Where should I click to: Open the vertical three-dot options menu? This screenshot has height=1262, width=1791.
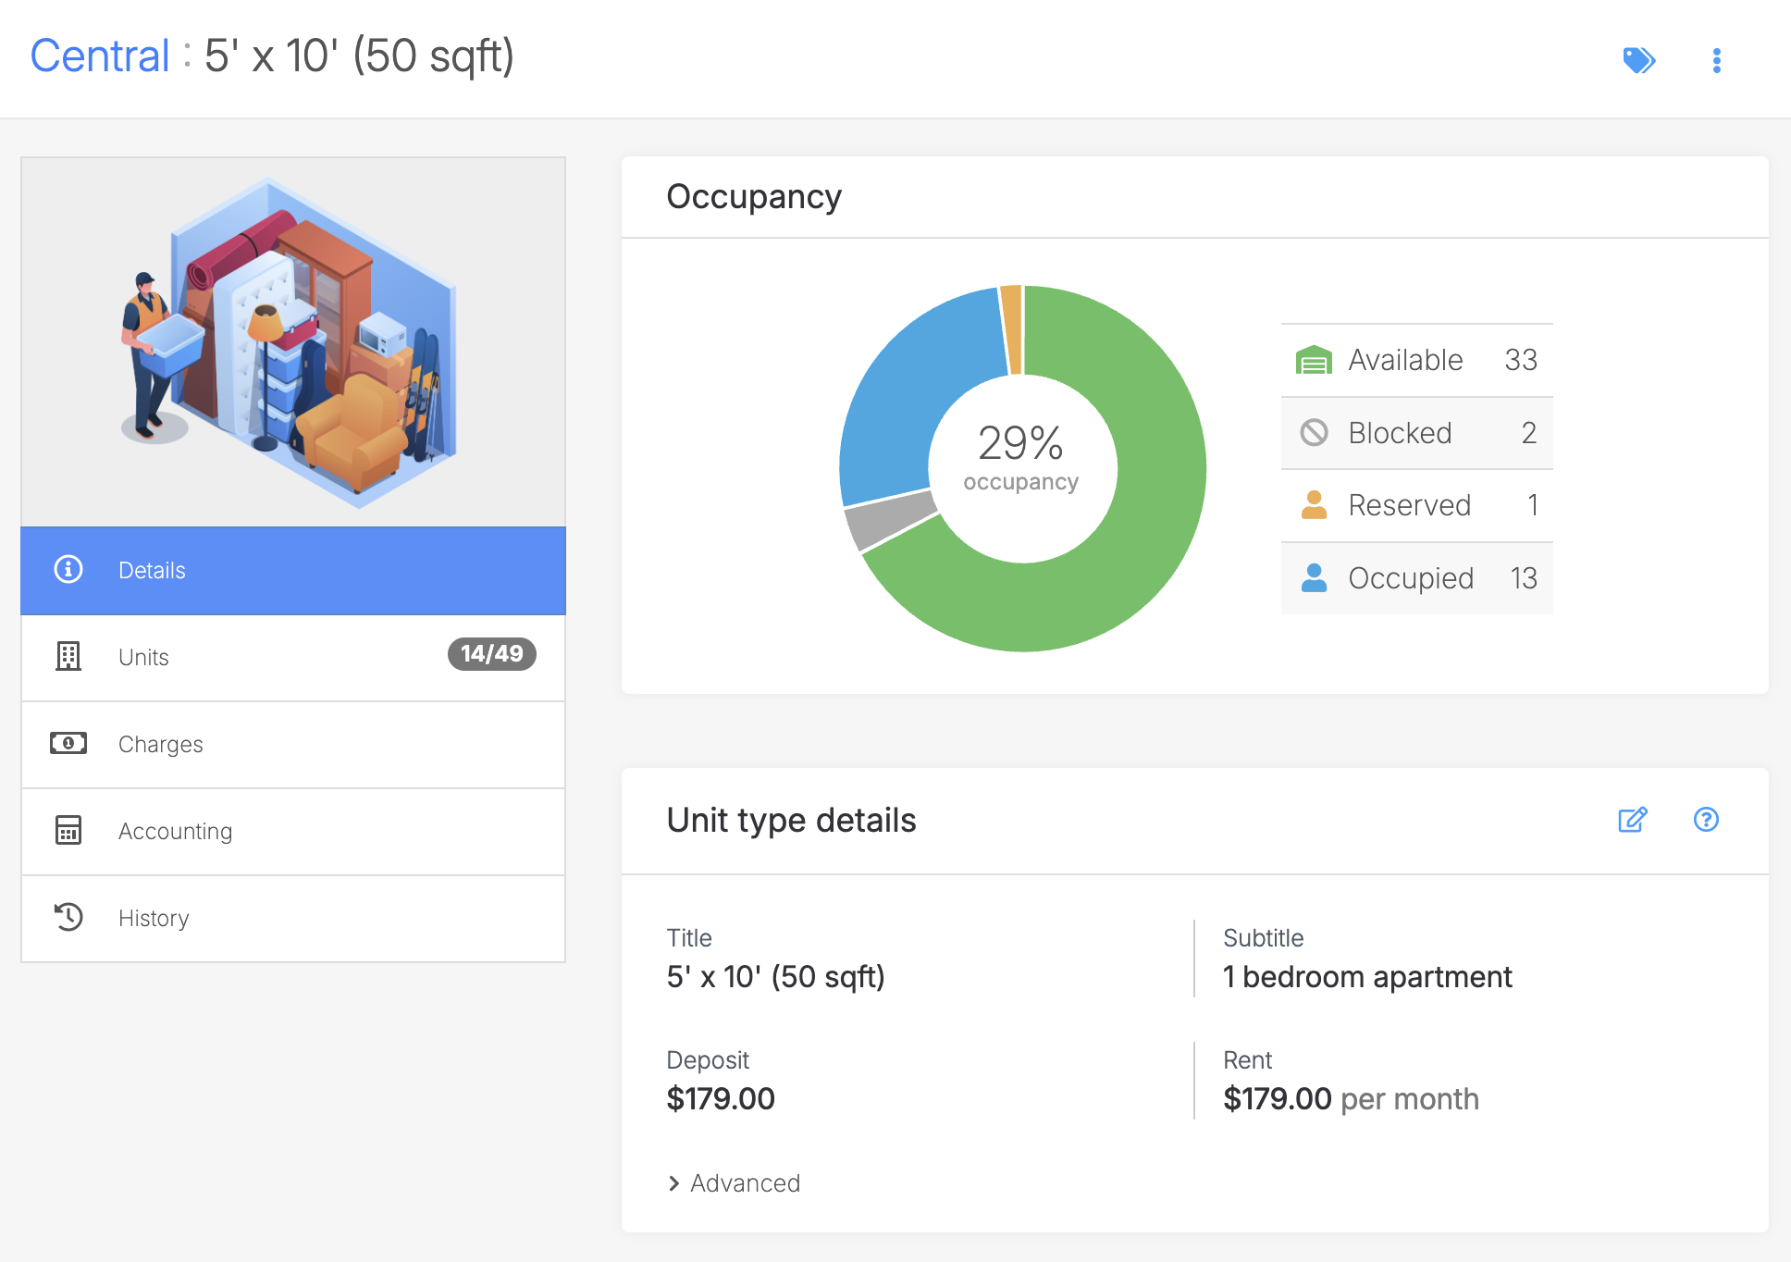[x=1716, y=60]
